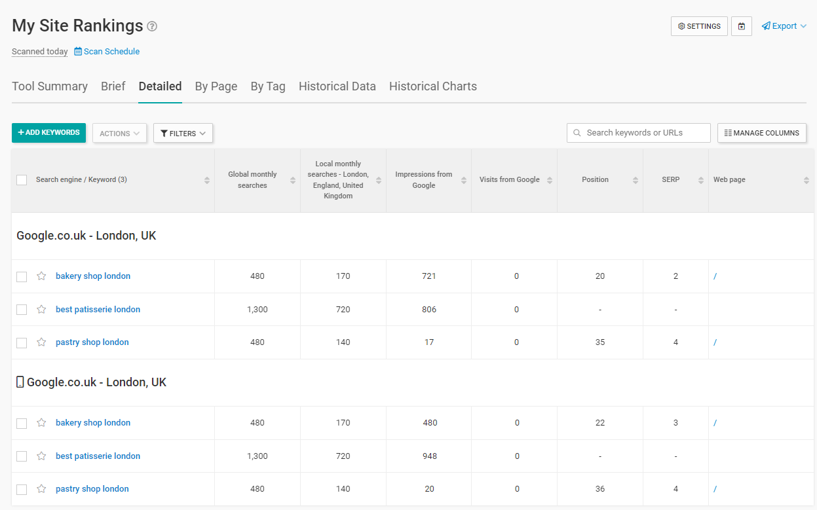Click the help question mark beside My Site Rankings

coord(151,26)
